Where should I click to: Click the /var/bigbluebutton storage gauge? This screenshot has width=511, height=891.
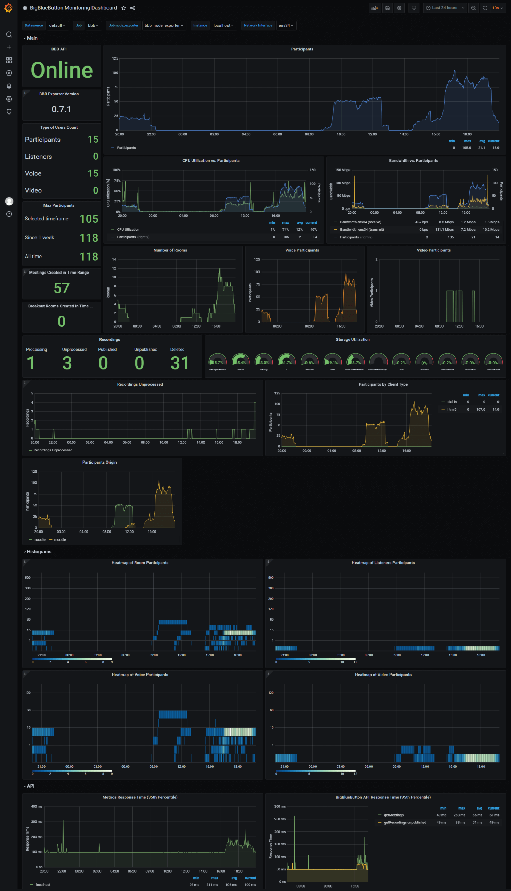[x=218, y=362]
